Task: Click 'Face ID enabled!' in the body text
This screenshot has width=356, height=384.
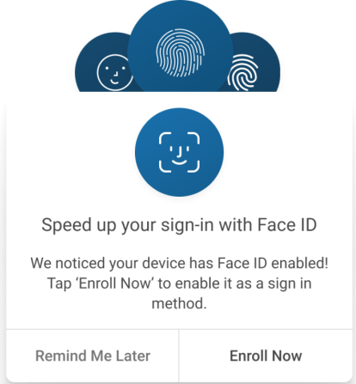Action: click(x=273, y=263)
